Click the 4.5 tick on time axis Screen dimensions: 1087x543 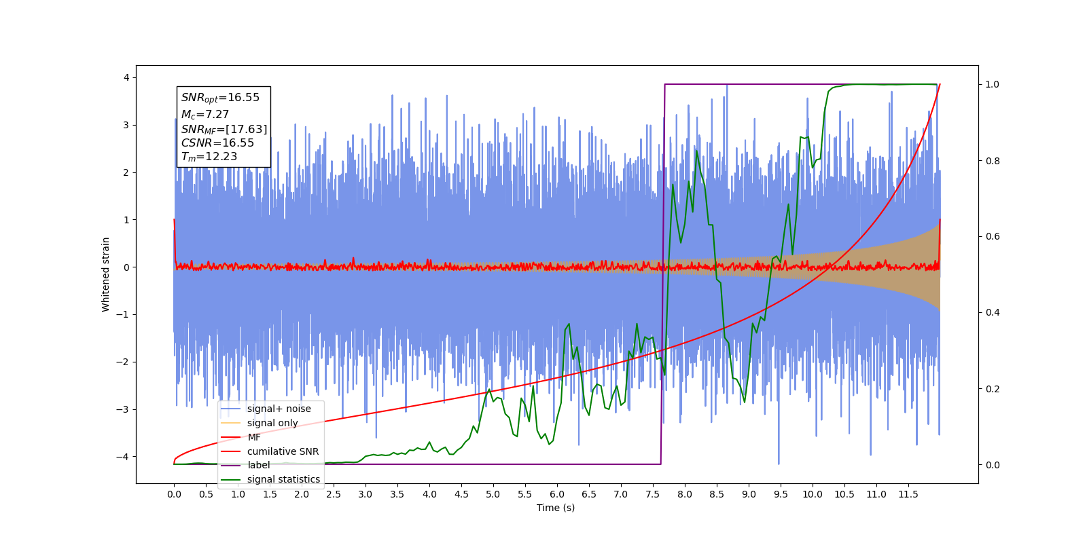pos(461,494)
